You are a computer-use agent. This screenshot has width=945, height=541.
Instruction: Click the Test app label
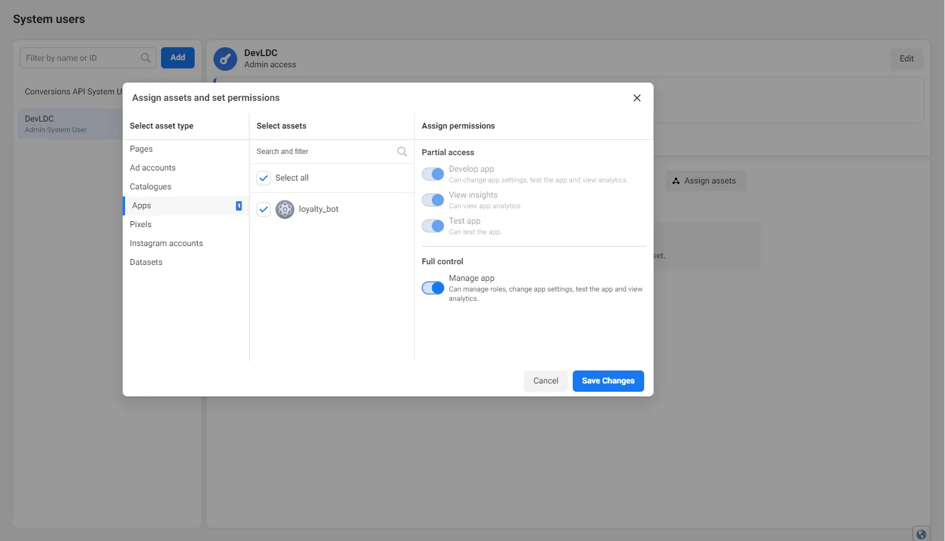pyautogui.click(x=464, y=221)
